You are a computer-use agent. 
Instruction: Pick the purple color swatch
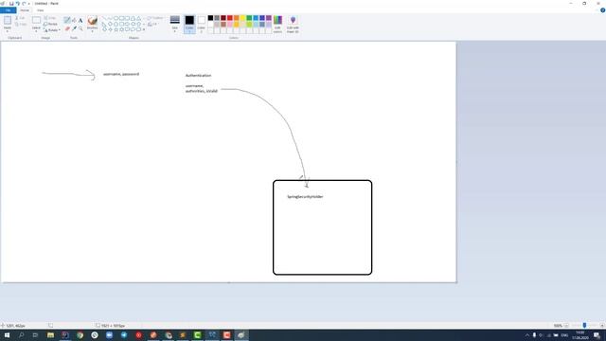(x=269, y=18)
